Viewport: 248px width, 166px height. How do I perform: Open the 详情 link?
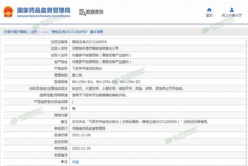[x=75, y=162]
